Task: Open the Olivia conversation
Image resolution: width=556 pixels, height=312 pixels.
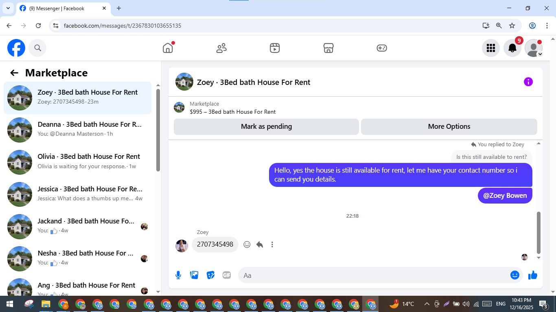Action: [77, 162]
